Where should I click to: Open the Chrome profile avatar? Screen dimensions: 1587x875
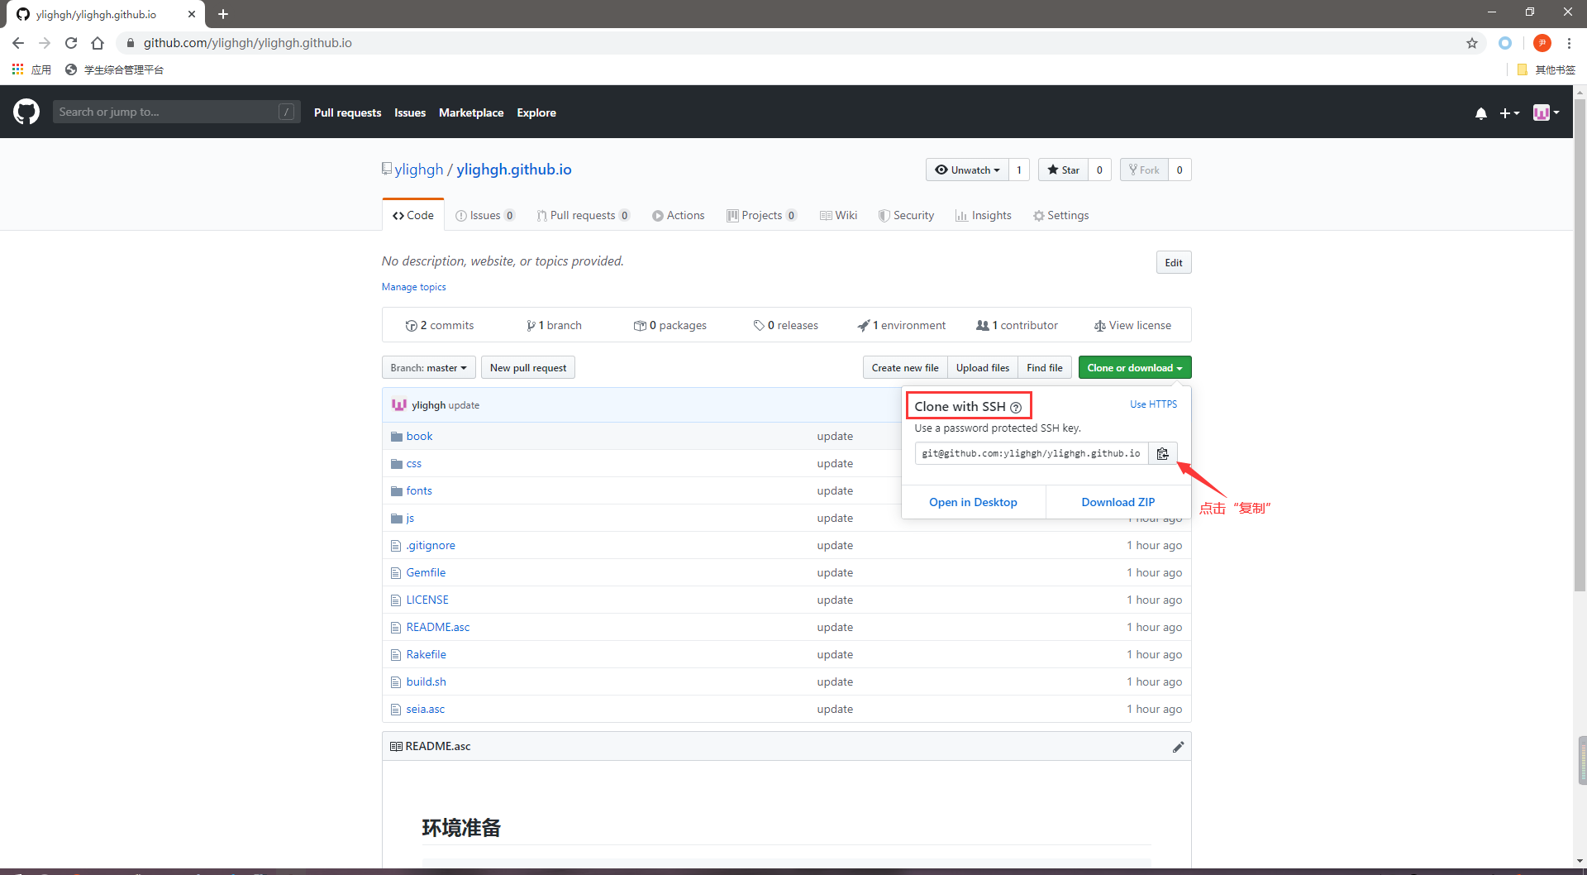pos(1542,43)
